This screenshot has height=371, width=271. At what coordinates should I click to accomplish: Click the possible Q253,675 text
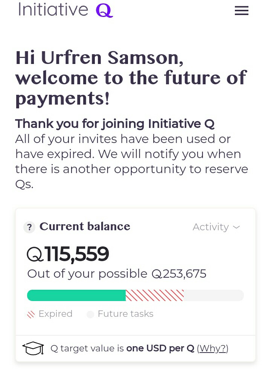[152, 274]
